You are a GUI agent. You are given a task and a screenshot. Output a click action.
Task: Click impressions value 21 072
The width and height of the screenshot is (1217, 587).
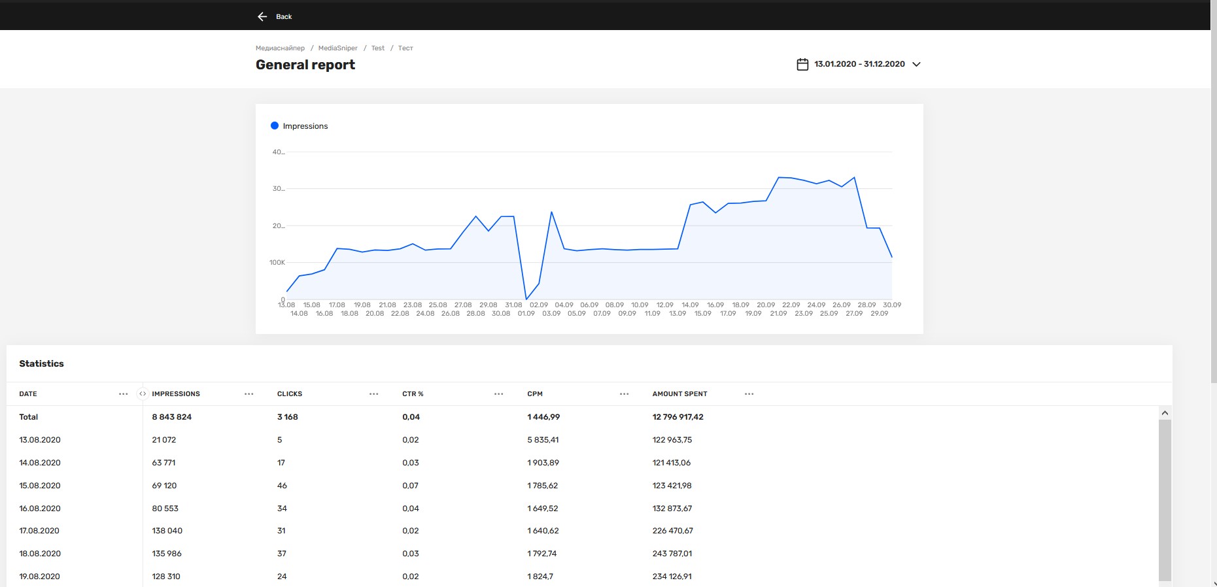pyautogui.click(x=164, y=440)
